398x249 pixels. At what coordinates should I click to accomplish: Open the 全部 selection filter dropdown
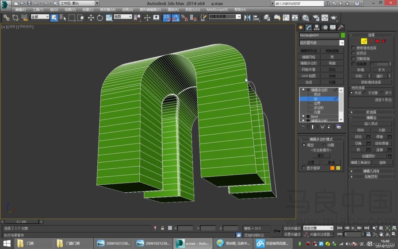pyautogui.click(x=40, y=17)
